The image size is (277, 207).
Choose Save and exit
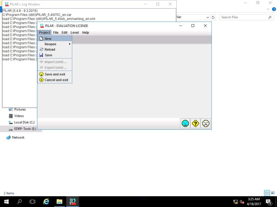(x=55, y=74)
